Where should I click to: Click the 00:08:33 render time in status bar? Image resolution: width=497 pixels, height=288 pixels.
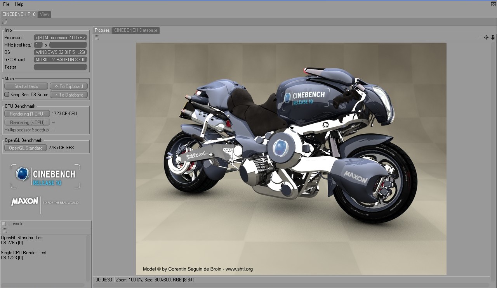[x=104, y=280]
